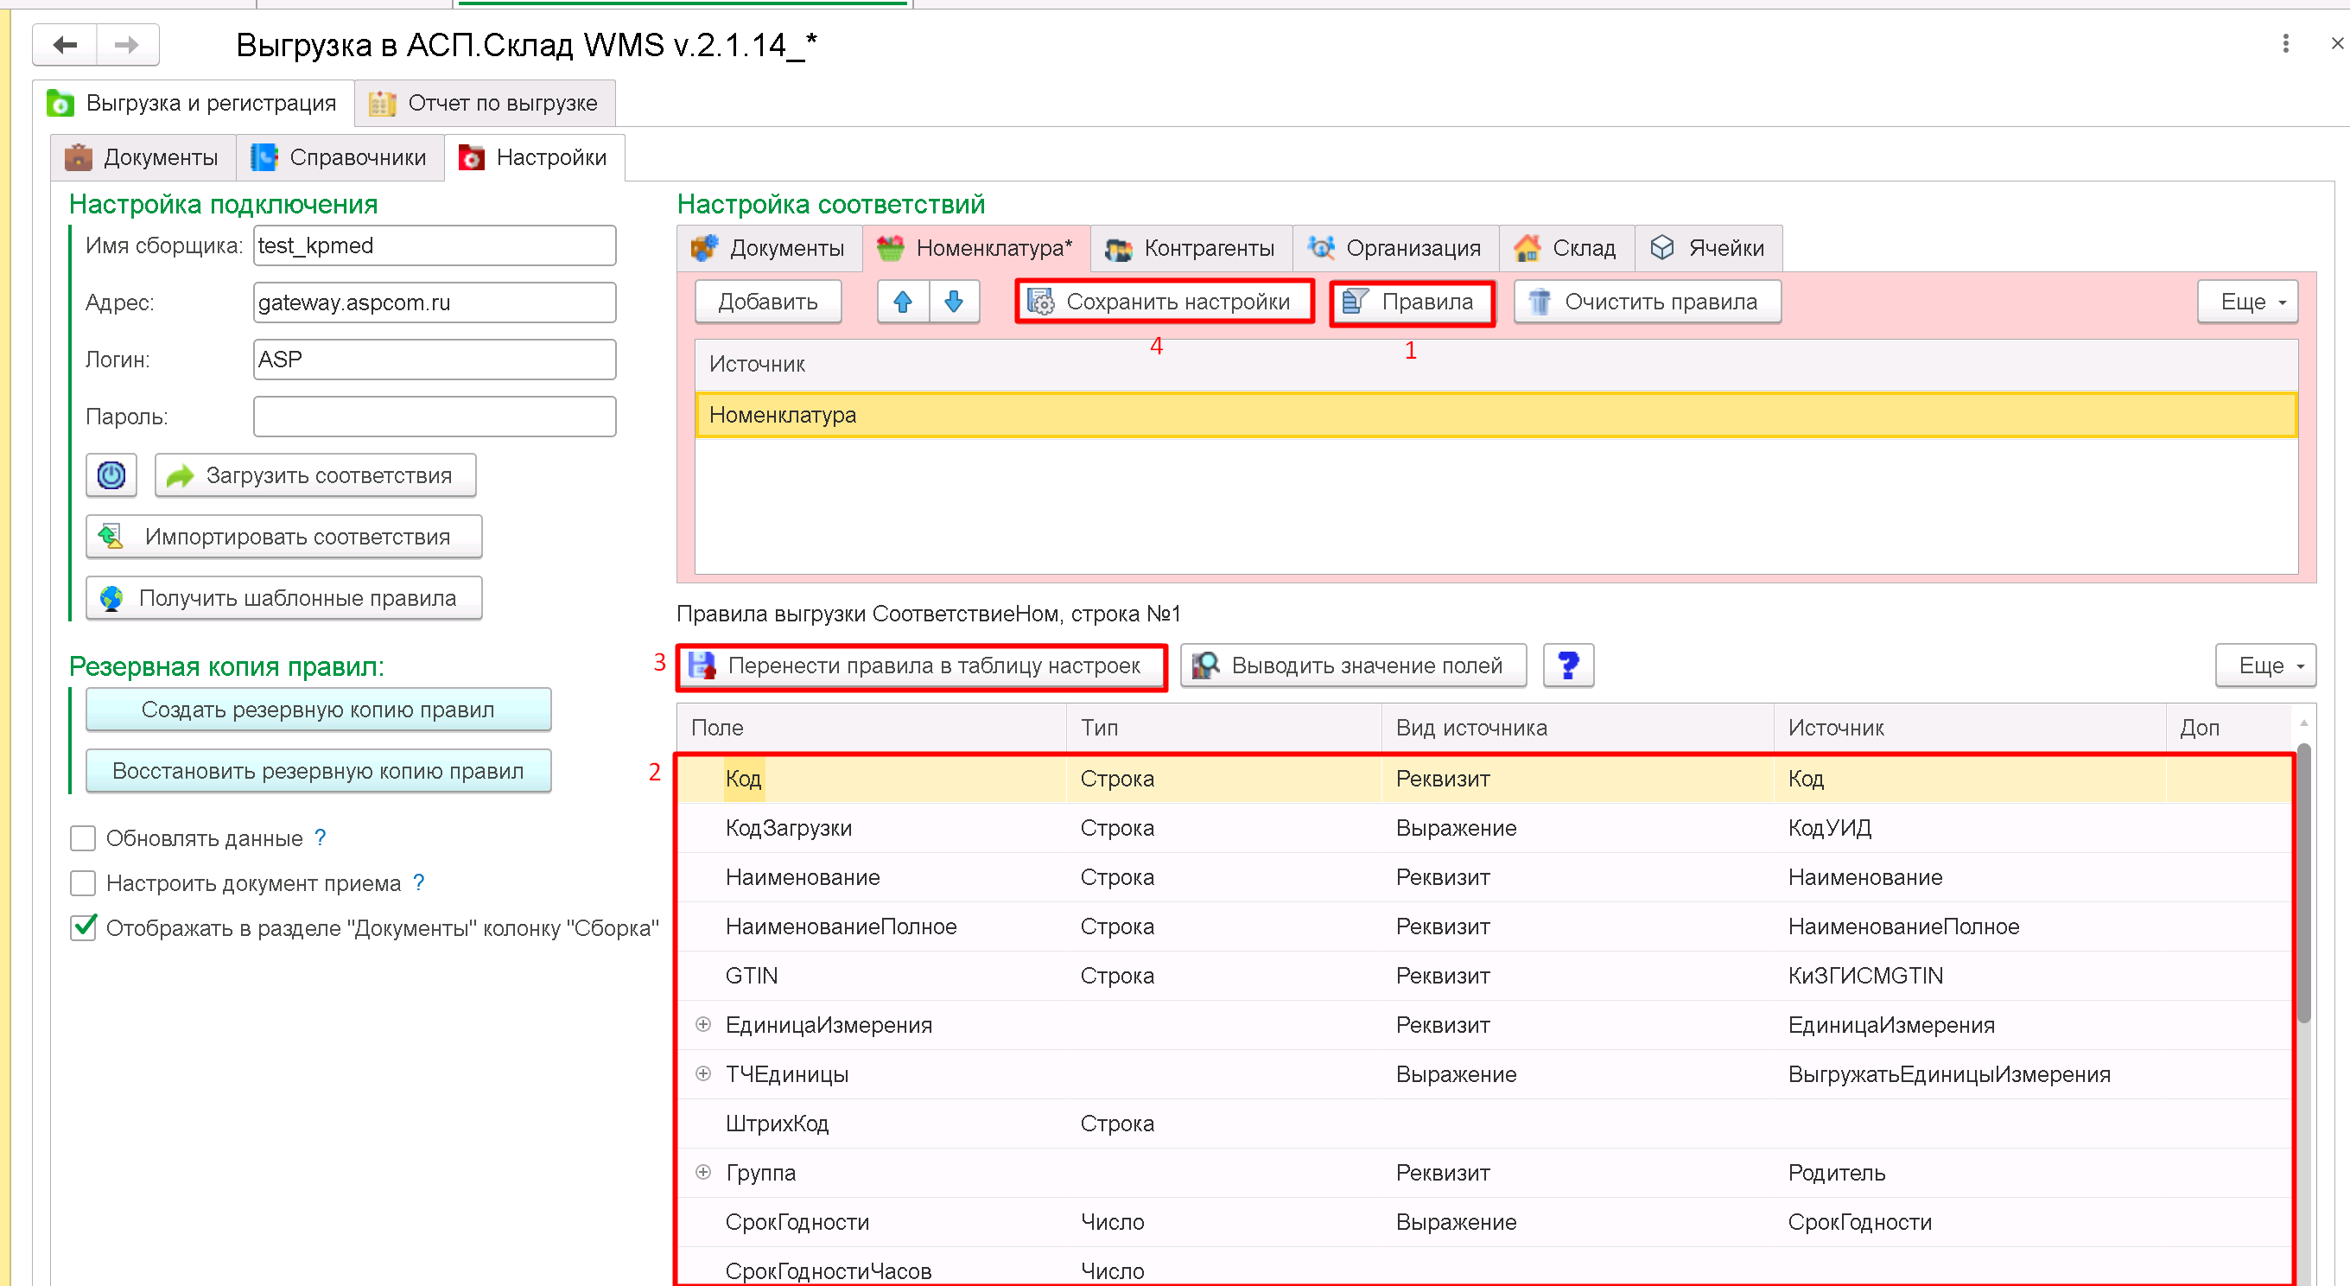Close the form with X button
This screenshot has width=2350, height=1286.
point(2336,44)
